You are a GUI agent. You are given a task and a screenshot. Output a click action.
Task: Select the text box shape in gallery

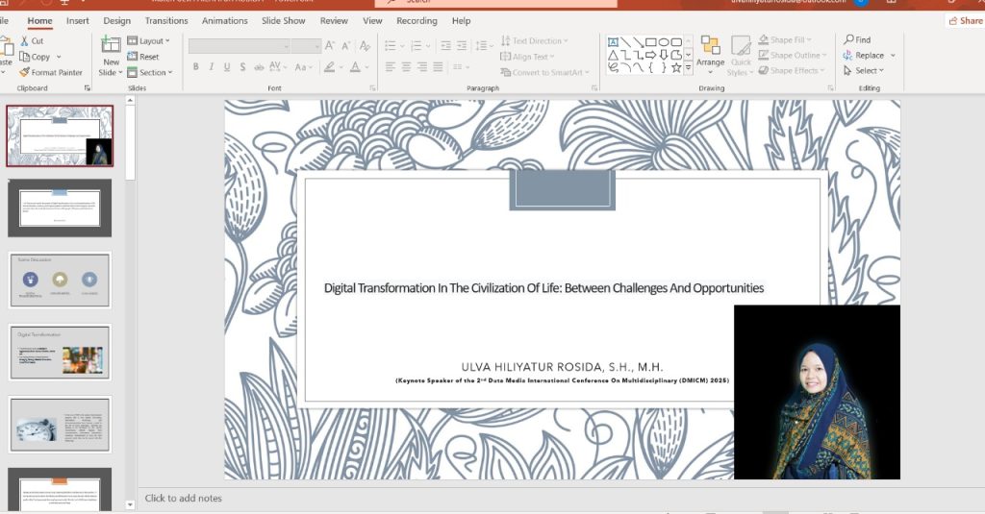[x=613, y=41]
